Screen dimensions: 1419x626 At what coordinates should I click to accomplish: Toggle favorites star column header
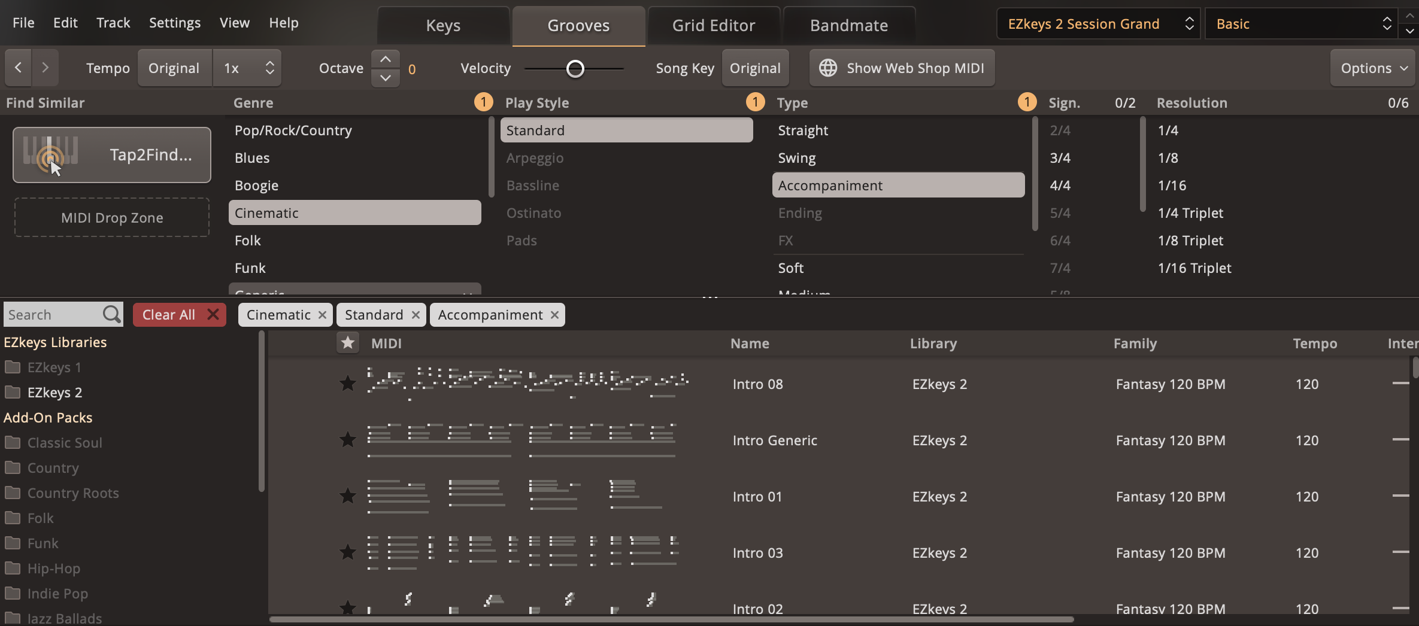click(x=347, y=343)
